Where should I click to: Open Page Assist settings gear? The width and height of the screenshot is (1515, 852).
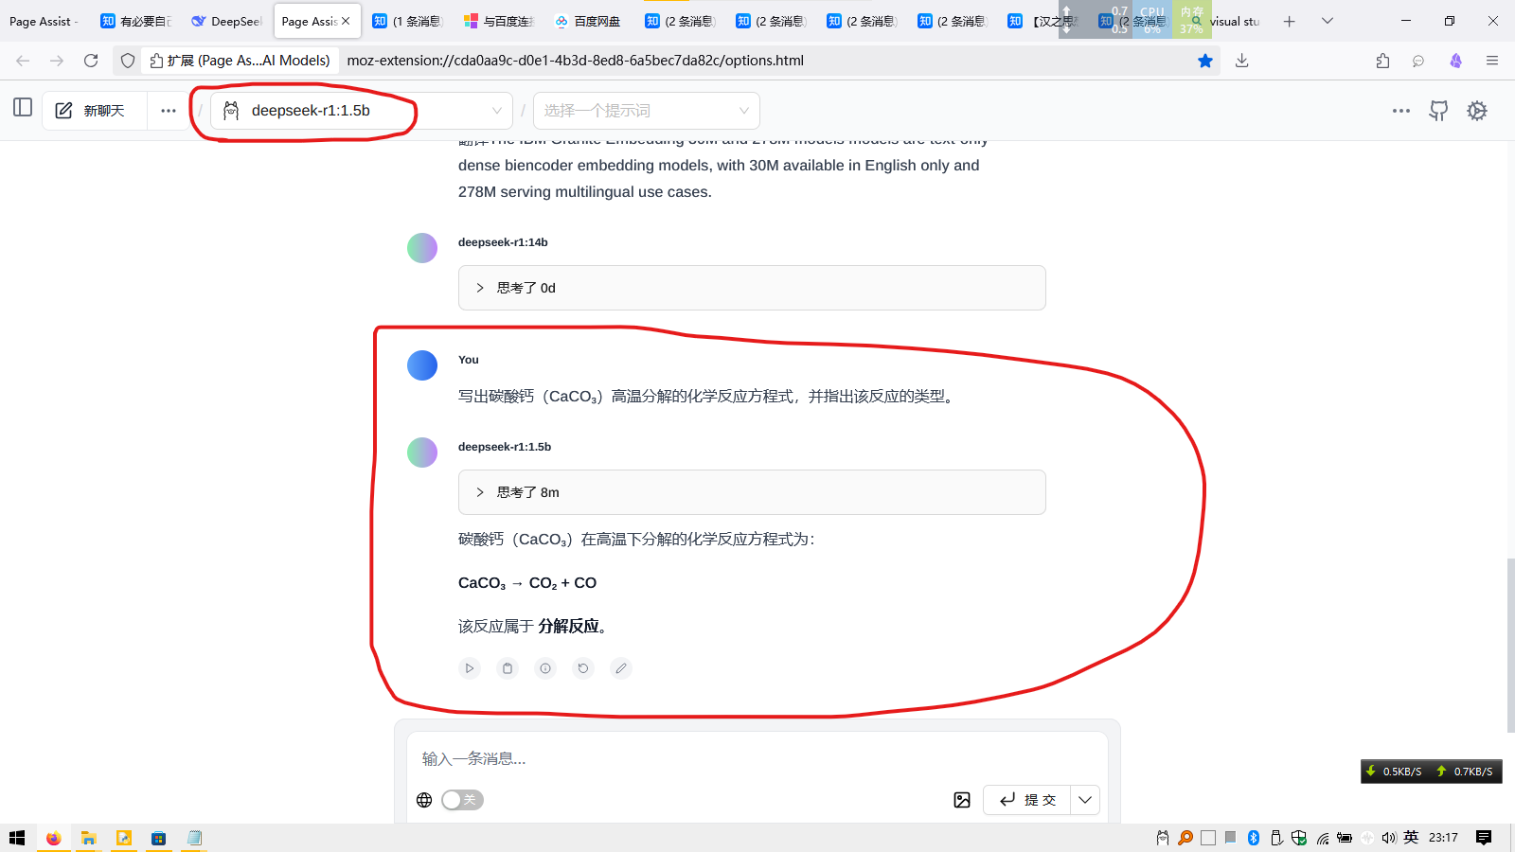[1477, 111]
